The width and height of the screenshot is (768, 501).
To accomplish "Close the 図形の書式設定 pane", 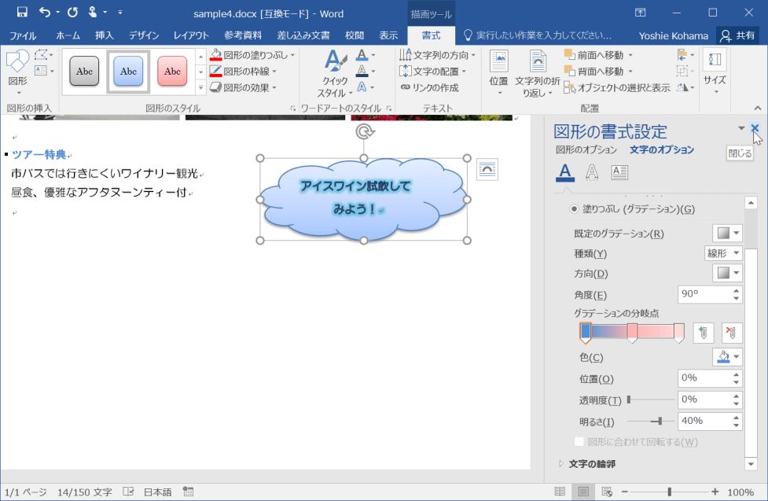I will [755, 128].
